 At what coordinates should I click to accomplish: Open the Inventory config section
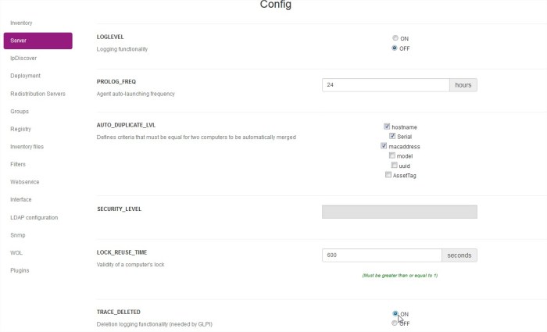click(21, 23)
